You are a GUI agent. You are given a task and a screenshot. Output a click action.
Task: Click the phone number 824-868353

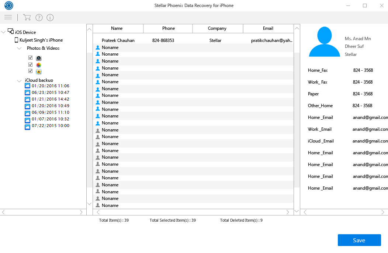click(163, 40)
